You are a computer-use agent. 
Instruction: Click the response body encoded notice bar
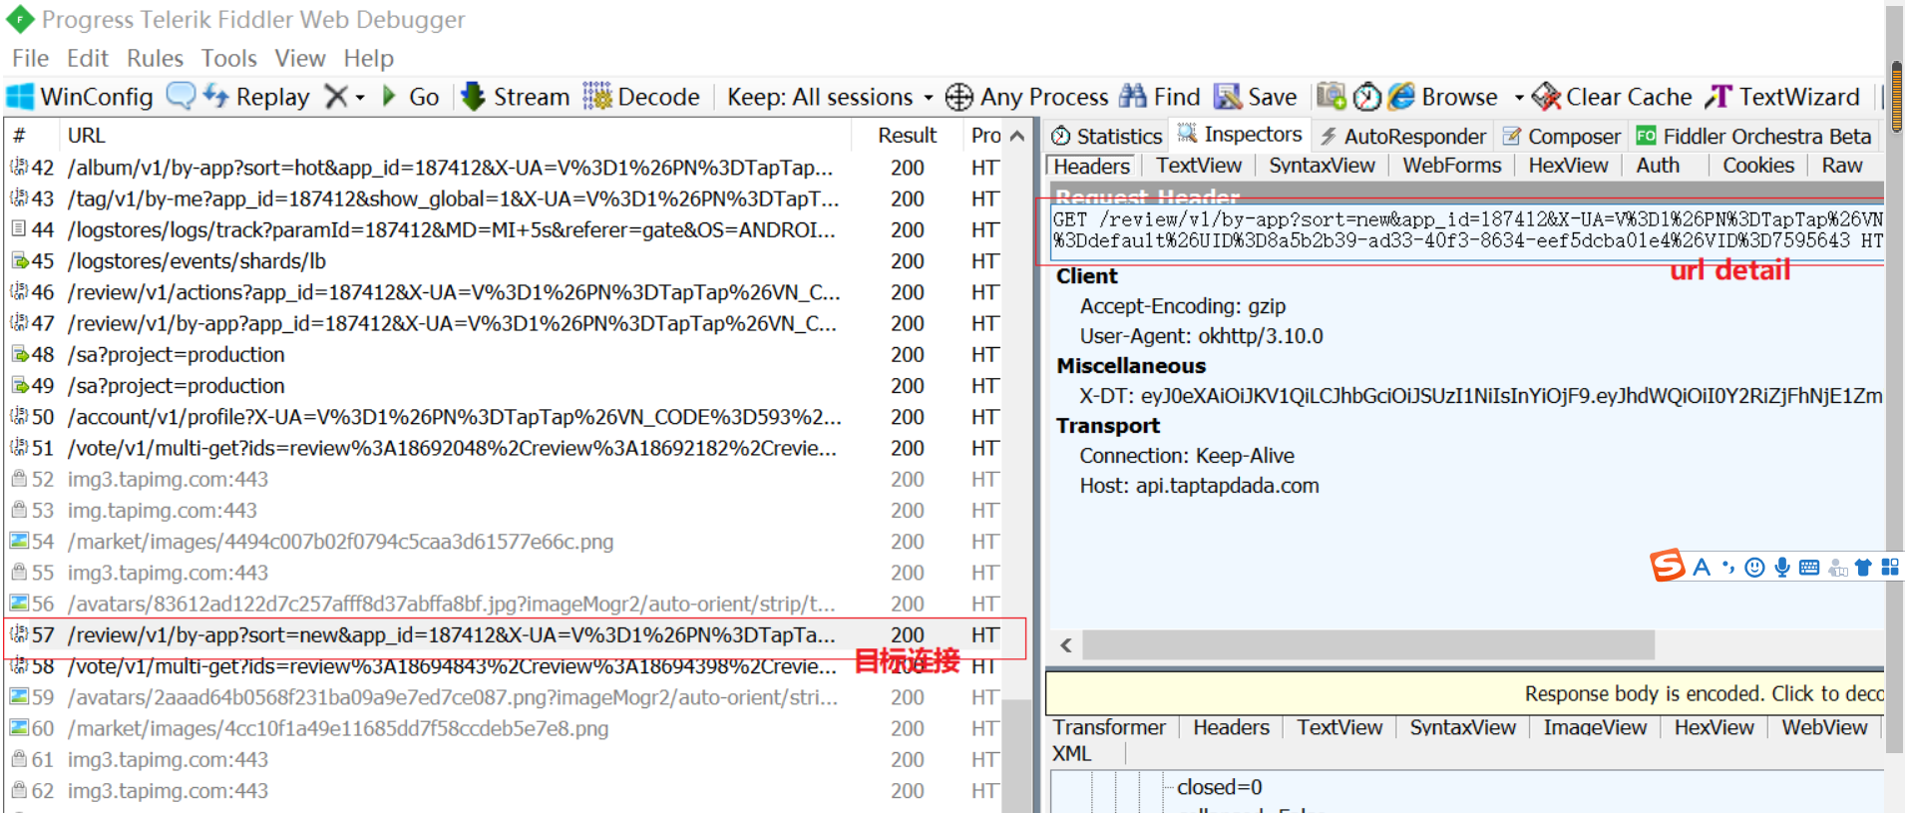1465,693
